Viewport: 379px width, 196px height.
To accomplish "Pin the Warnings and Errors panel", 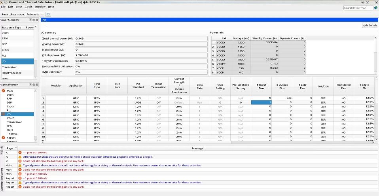I will pos(2,153).
